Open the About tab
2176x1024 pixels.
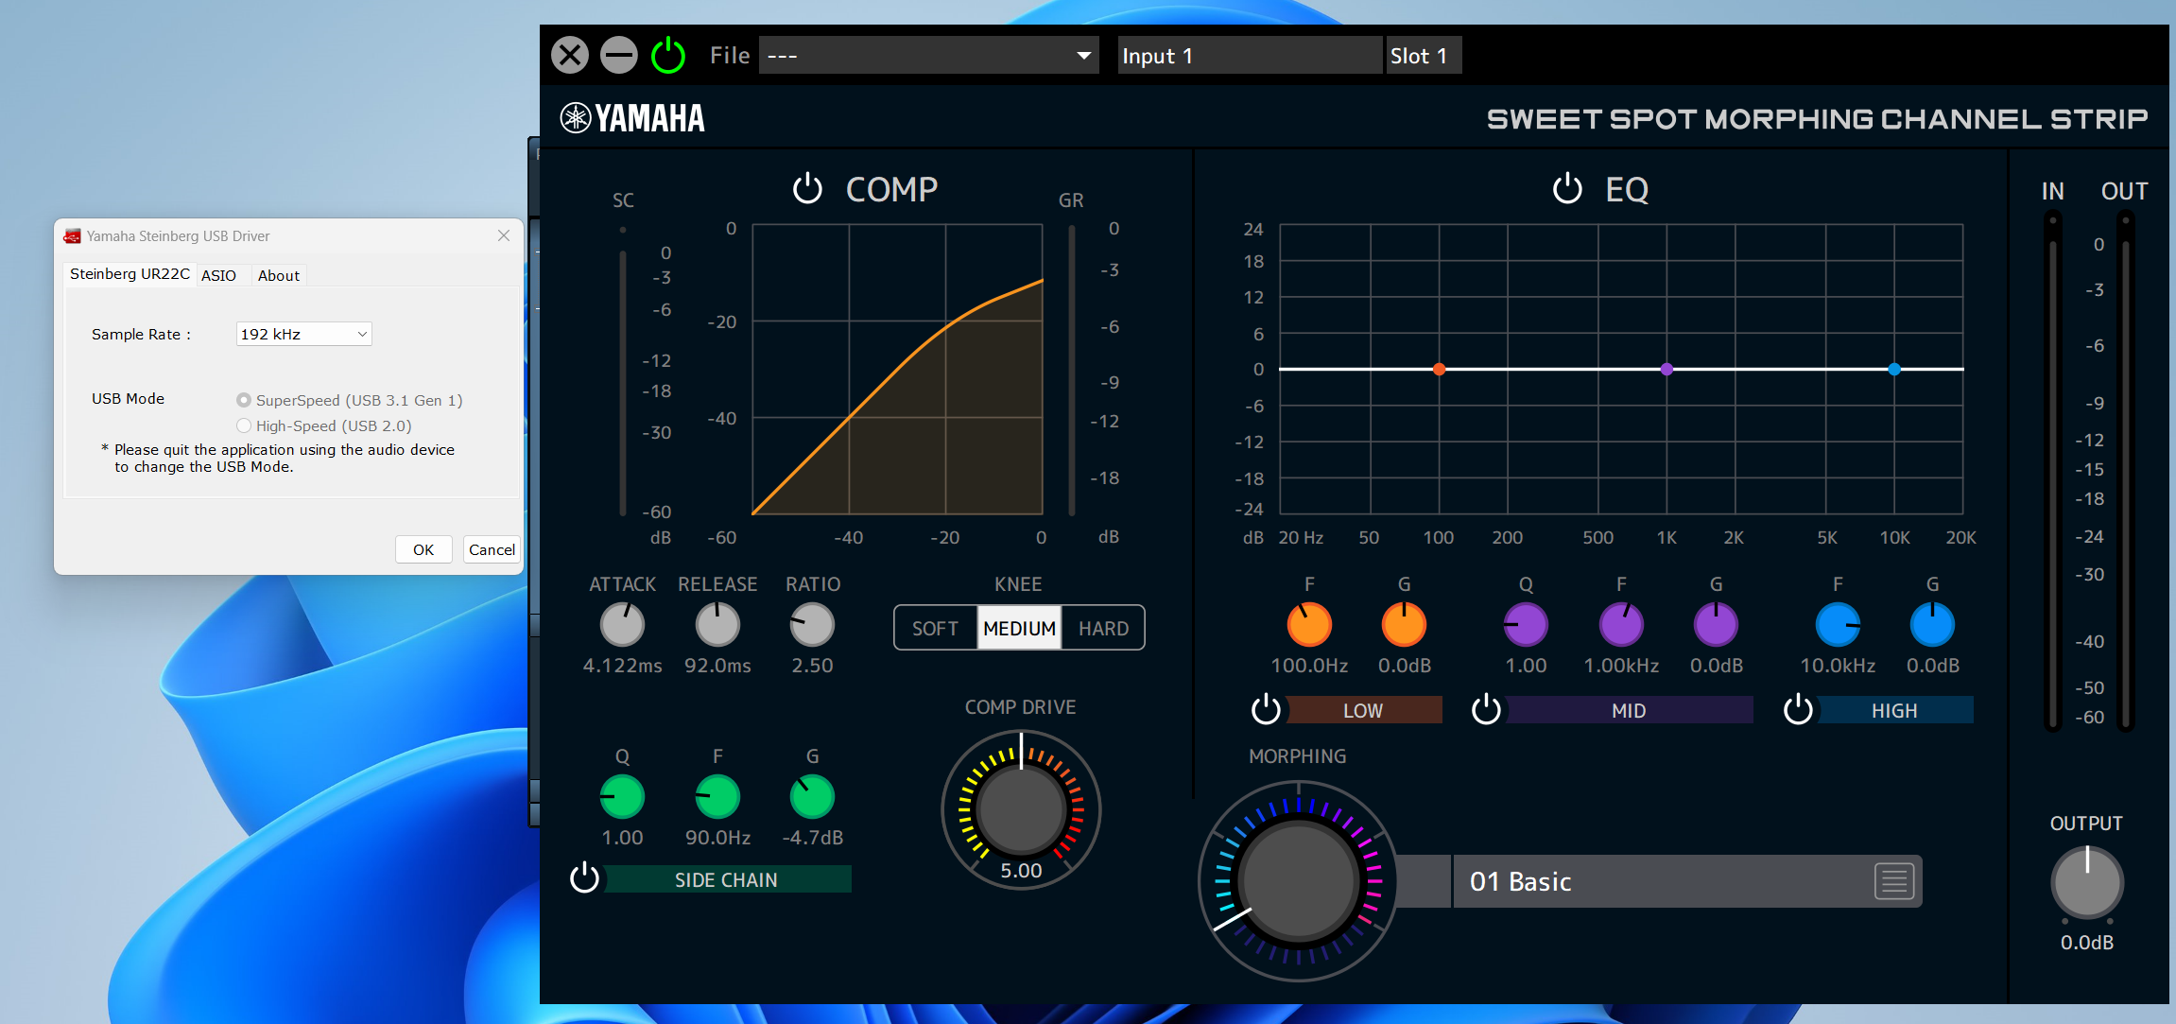coord(278,275)
